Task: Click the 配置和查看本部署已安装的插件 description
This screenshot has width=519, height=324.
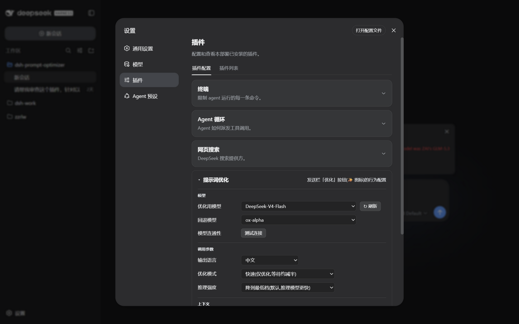Action: (226, 54)
